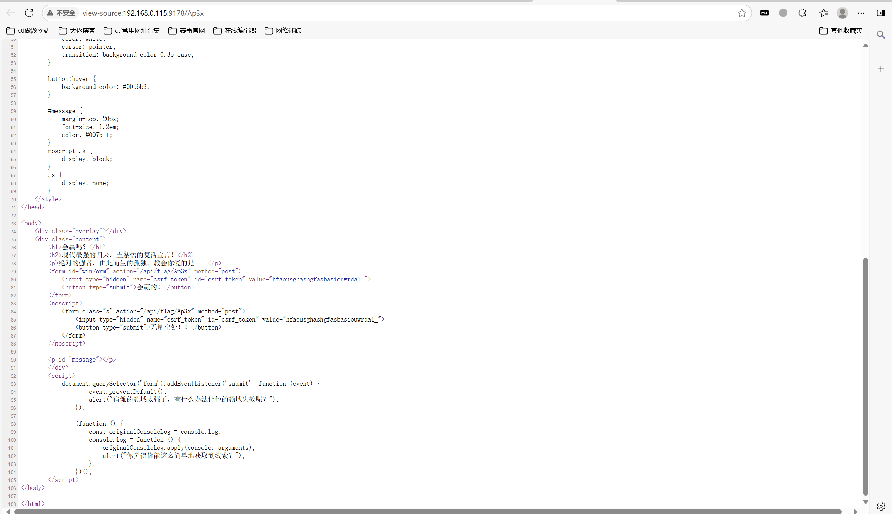Click line number 93 in the gutter
Image resolution: width=892 pixels, height=514 pixels.
pyautogui.click(x=13, y=384)
